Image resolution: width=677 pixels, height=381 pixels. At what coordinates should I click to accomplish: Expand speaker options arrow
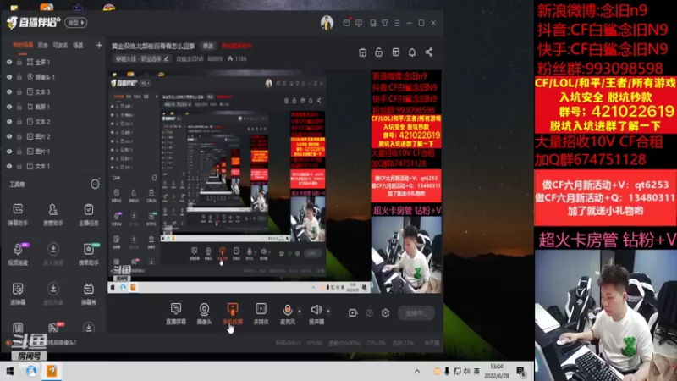tap(328, 311)
